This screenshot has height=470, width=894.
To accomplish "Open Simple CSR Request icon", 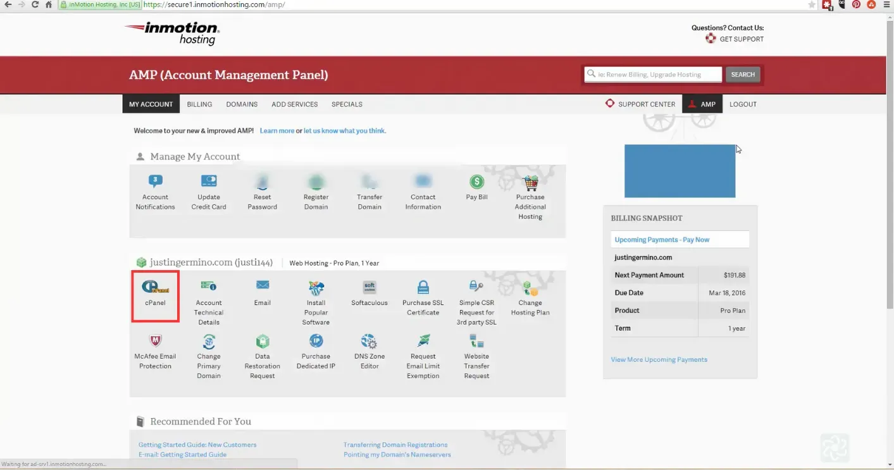I will point(476,287).
